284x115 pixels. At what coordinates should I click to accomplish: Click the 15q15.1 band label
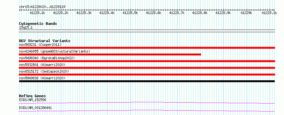(26, 28)
